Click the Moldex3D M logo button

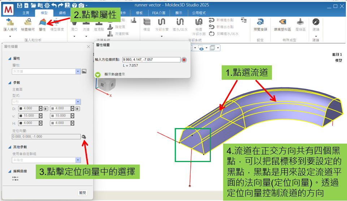click(x=8, y=9)
